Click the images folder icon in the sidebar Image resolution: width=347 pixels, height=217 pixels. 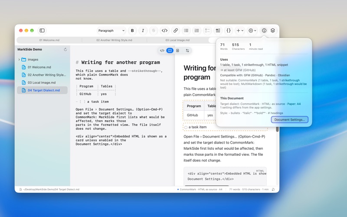click(24, 59)
